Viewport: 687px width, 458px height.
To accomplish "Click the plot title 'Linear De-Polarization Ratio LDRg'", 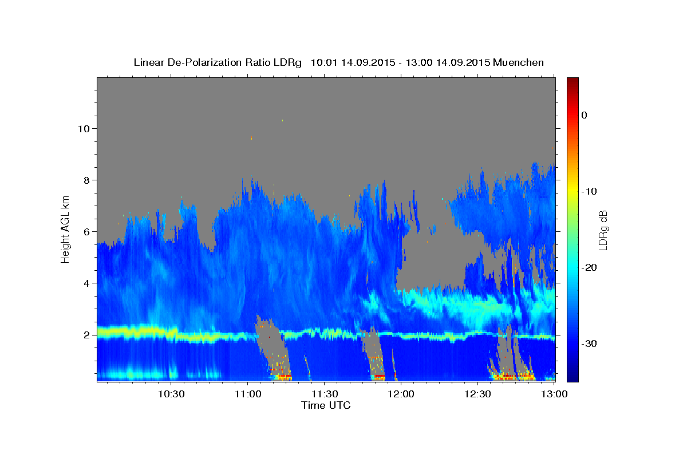I will [217, 62].
